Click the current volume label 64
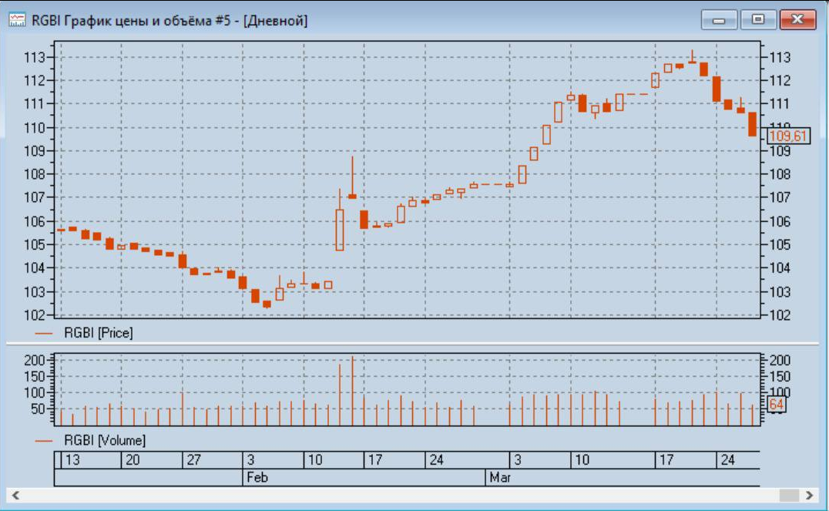829x511 pixels. 776,405
